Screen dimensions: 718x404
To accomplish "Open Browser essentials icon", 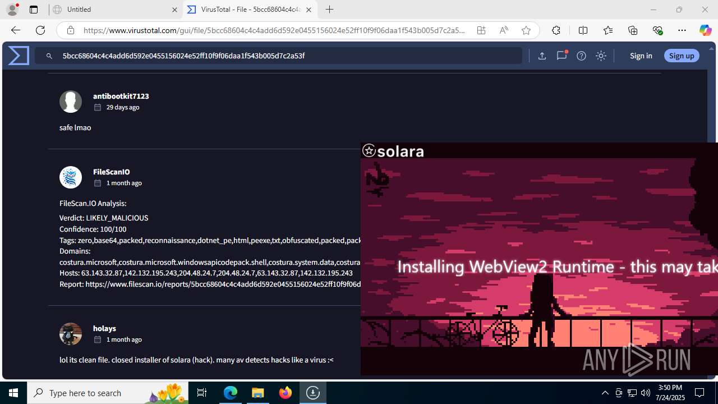I will click(x=657, y=30).
